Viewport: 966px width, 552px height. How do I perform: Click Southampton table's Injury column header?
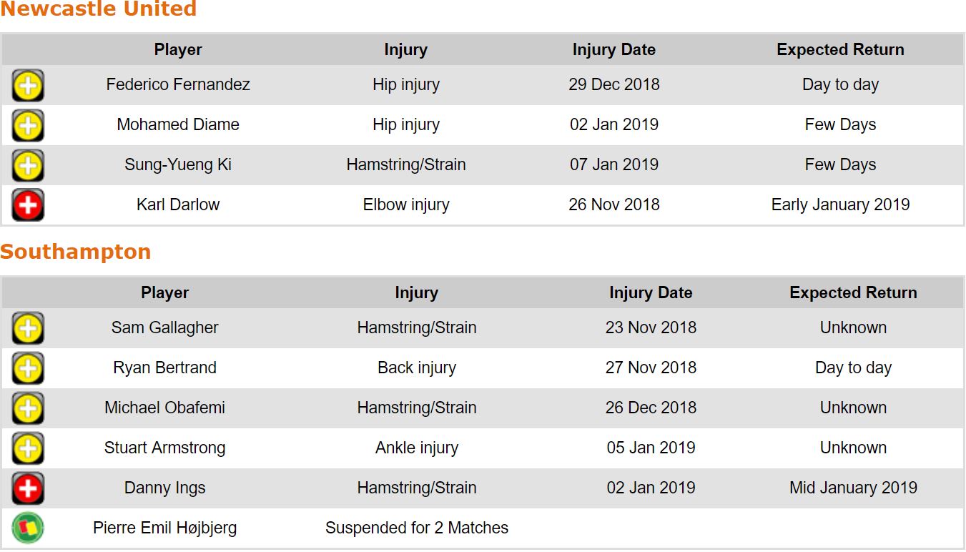[x=416, y=293]
